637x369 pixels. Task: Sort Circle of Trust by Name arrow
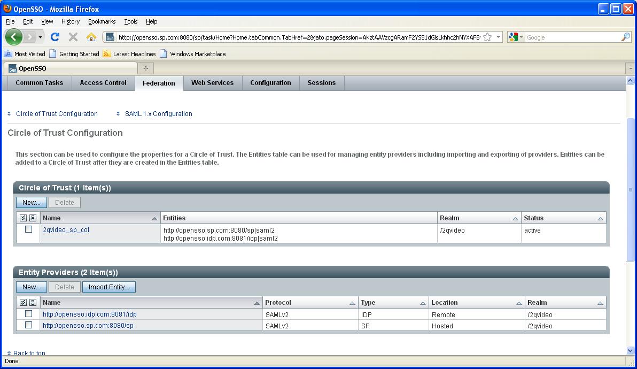point(154,219)
